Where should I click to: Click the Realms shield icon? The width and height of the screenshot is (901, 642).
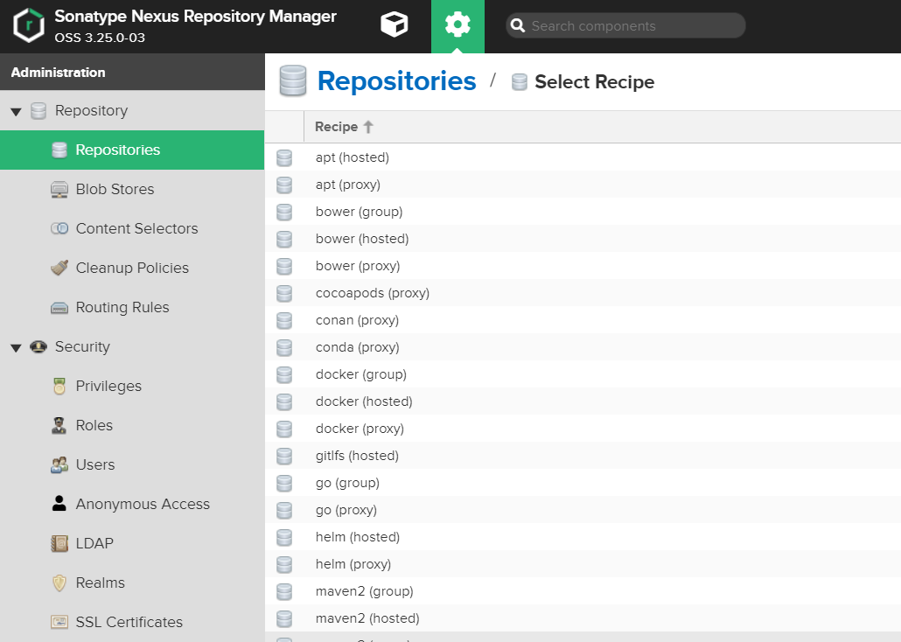tap(59, 583)
